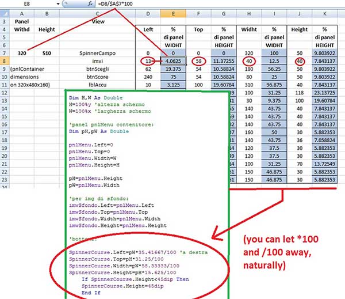Viewport: 345px width, 299px height.
Task: Select column E header
Action: pos(174,14)
